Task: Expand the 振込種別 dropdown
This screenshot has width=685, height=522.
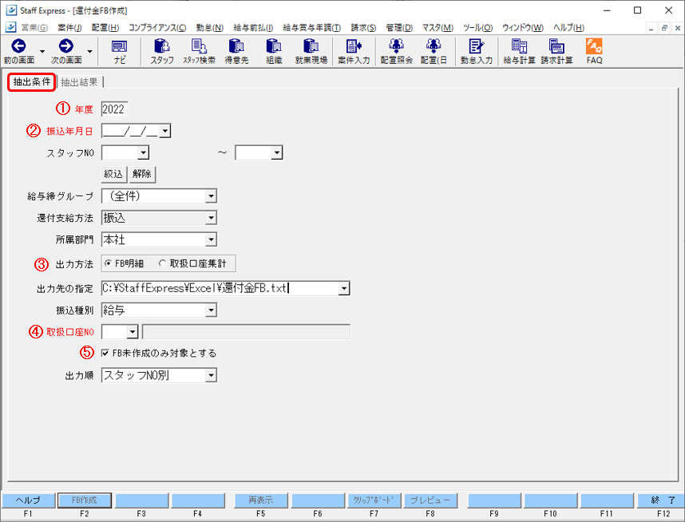Action: (x=211, y=310)
